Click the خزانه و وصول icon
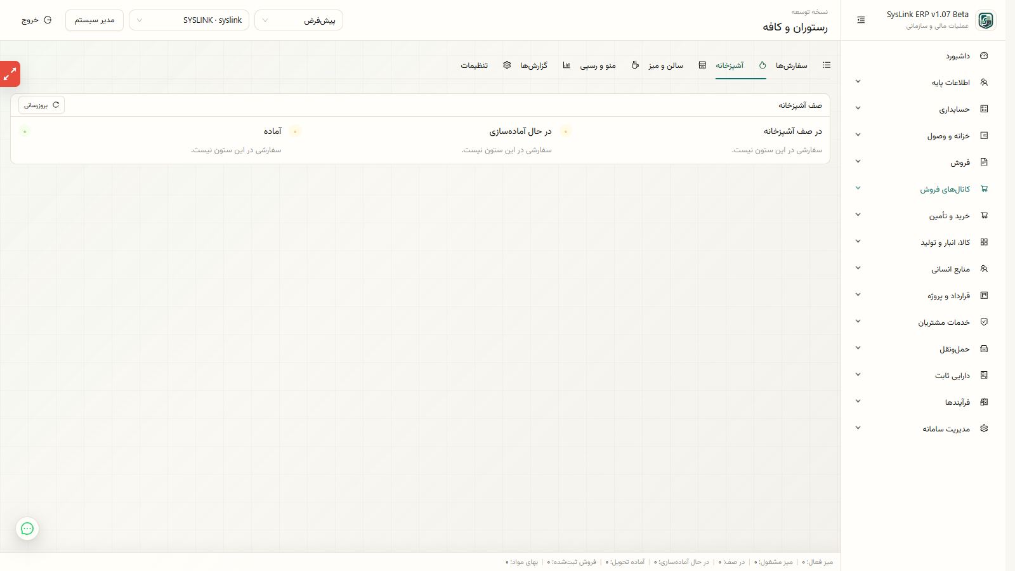 pos(984,136)
